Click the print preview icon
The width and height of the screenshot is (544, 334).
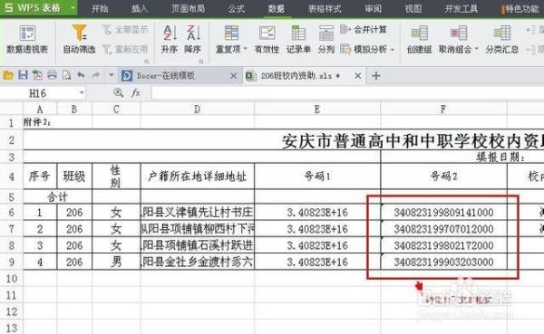tap(66, 75)
